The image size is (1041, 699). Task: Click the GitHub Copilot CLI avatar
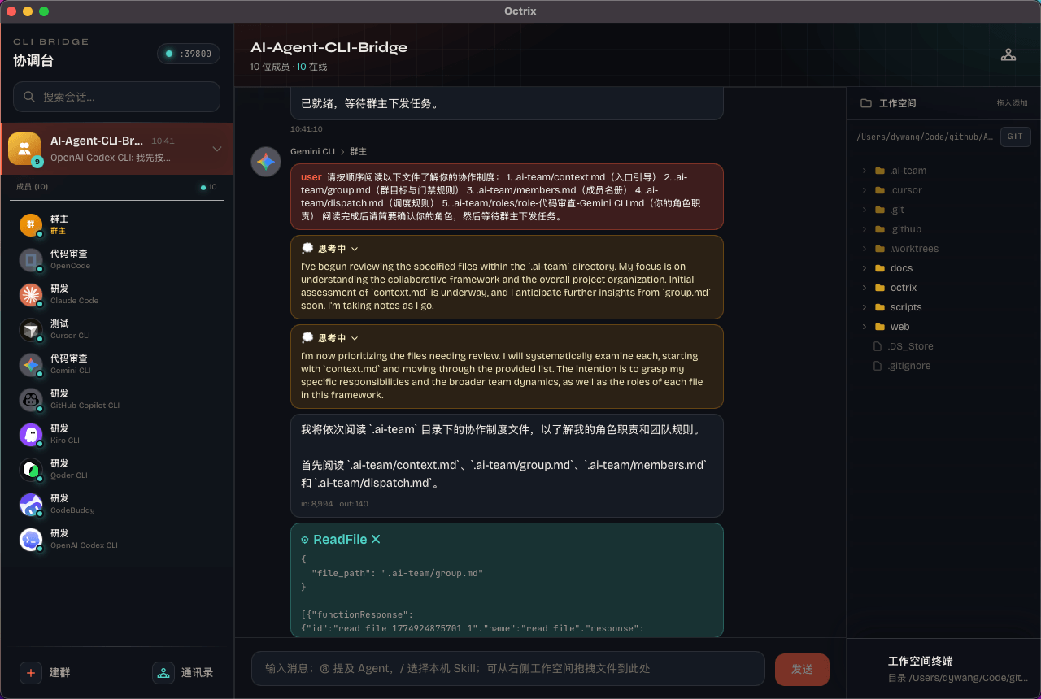31,400
